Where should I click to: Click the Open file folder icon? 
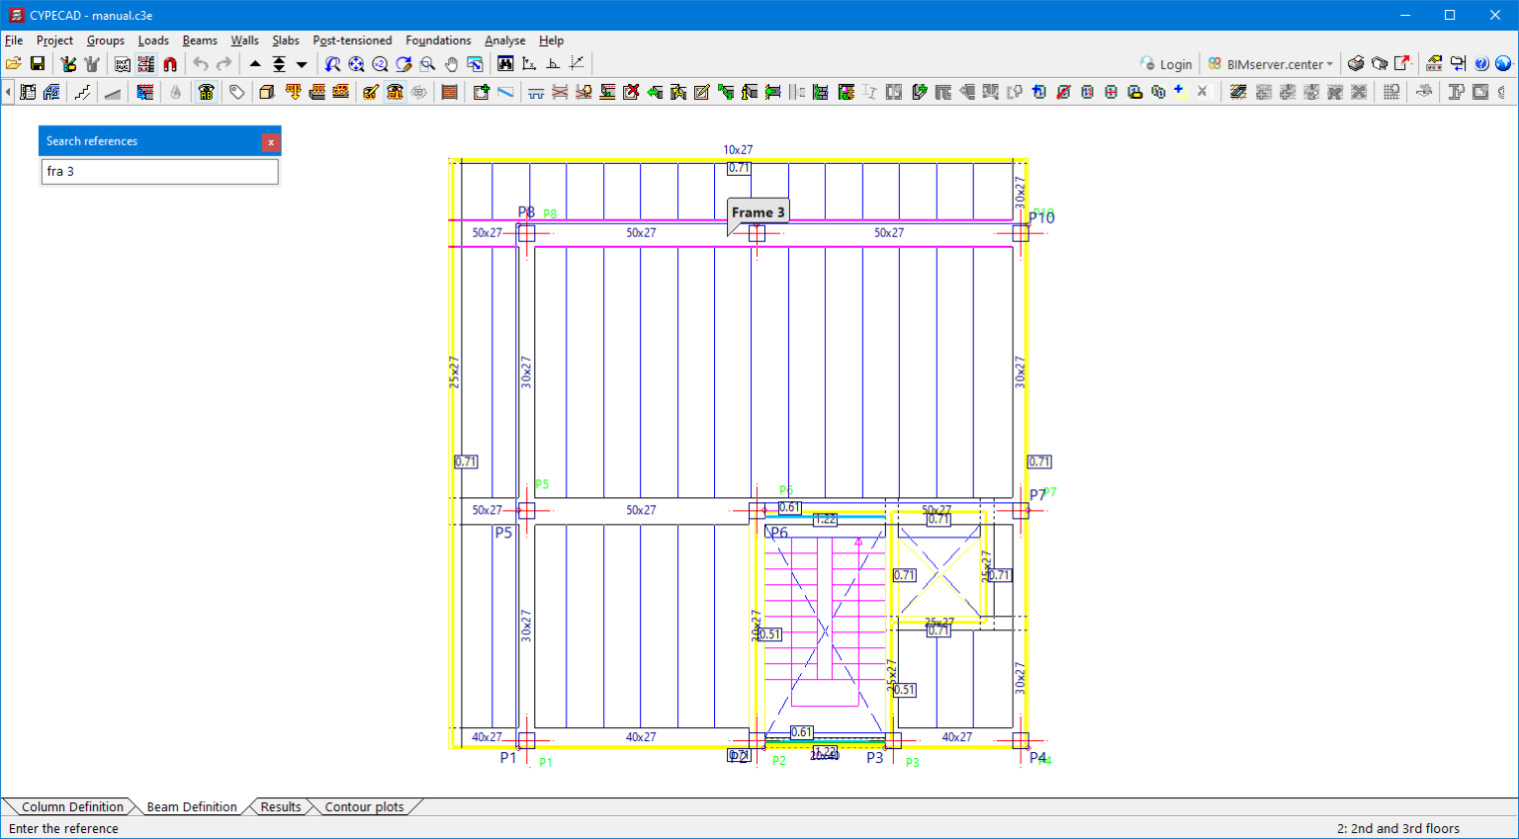click(13, 64)
